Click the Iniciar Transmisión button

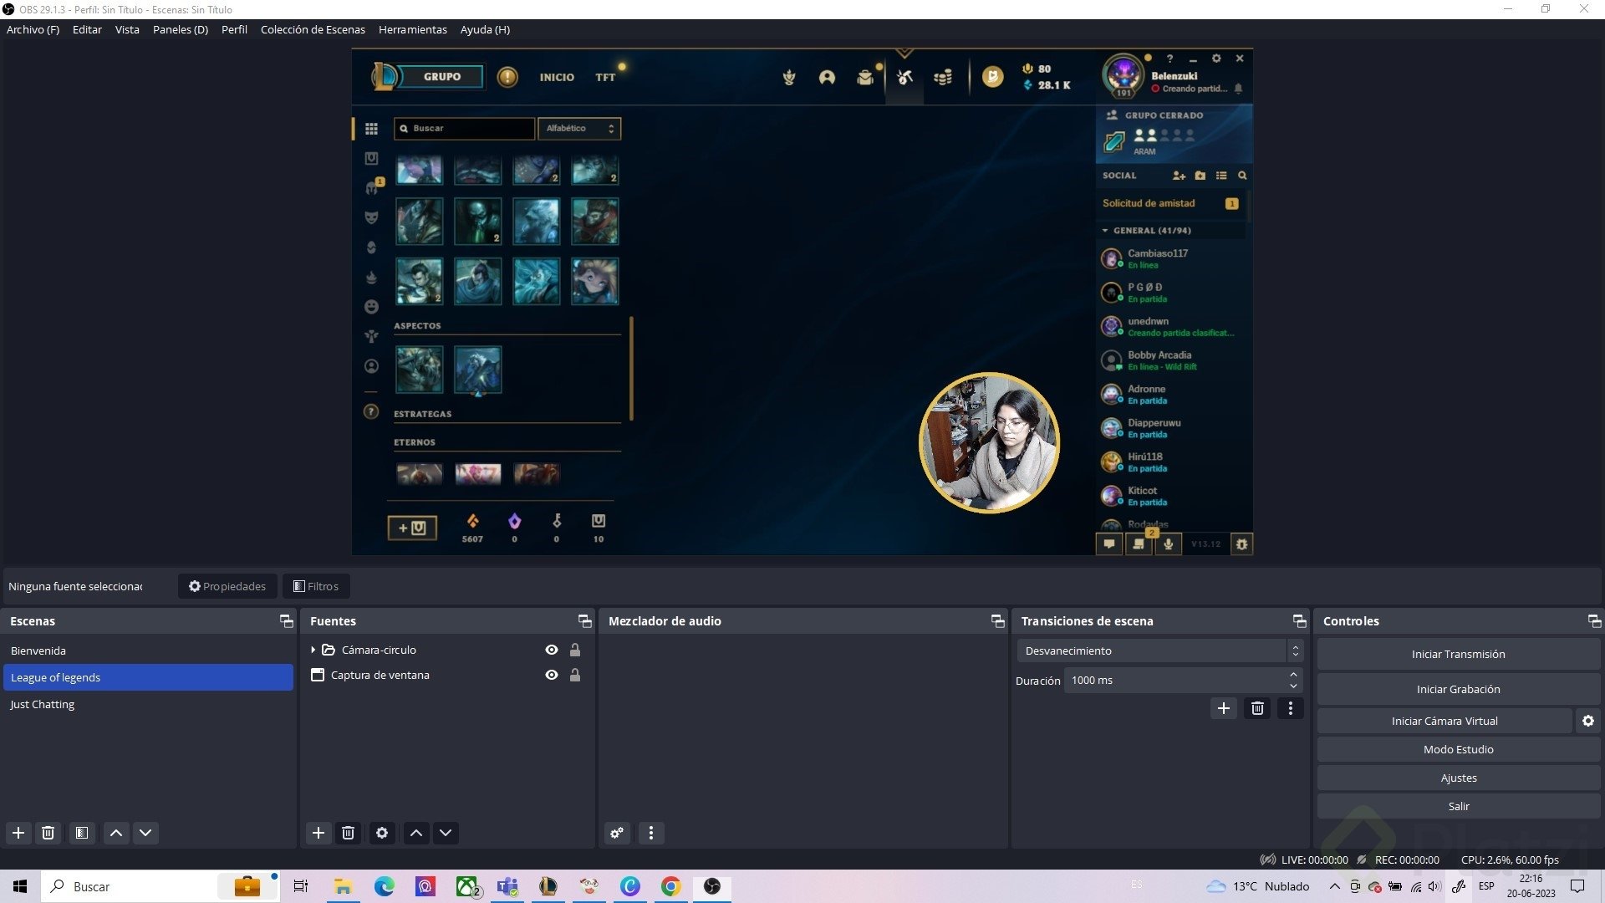pyautogui.click(x=1457, y=654)
